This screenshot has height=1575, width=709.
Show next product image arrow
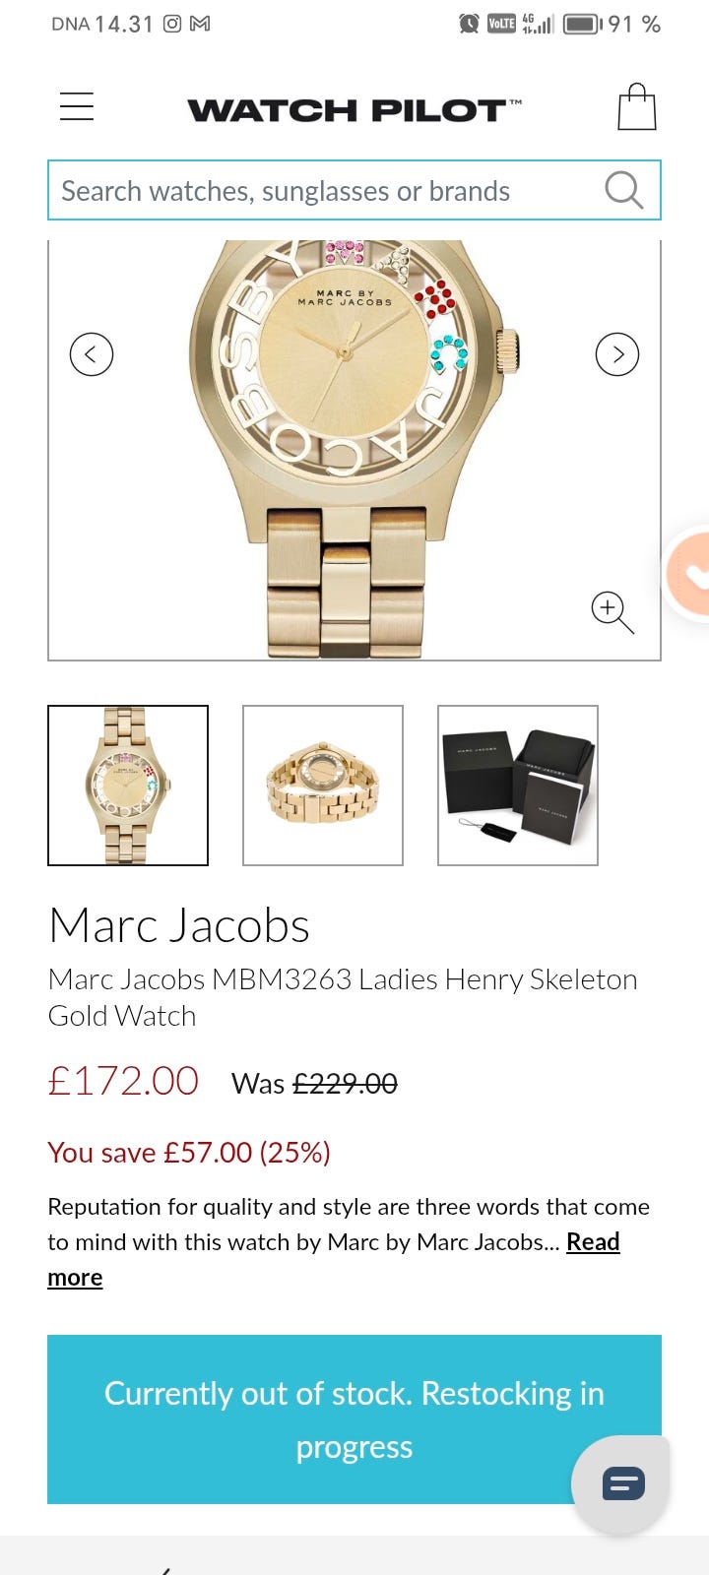point(617,354)
